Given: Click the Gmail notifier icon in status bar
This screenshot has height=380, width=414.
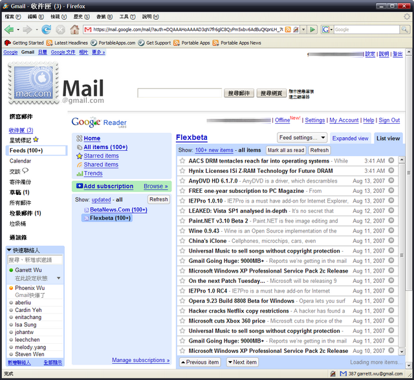Looking at the screenshot, I should click(343, 374).
